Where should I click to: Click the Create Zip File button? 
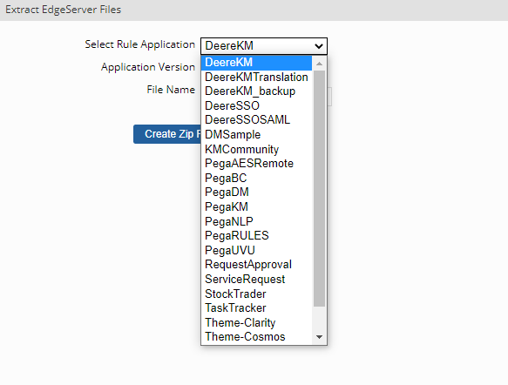(x=167, y=134)
